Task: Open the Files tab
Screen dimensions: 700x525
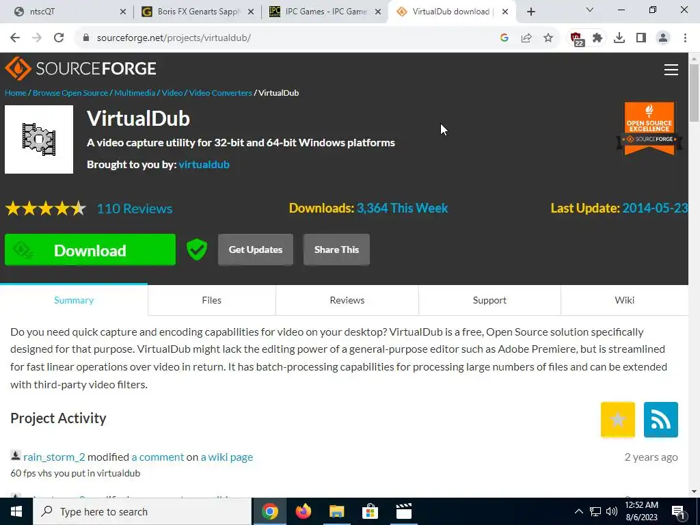Action: click(212, 300)
